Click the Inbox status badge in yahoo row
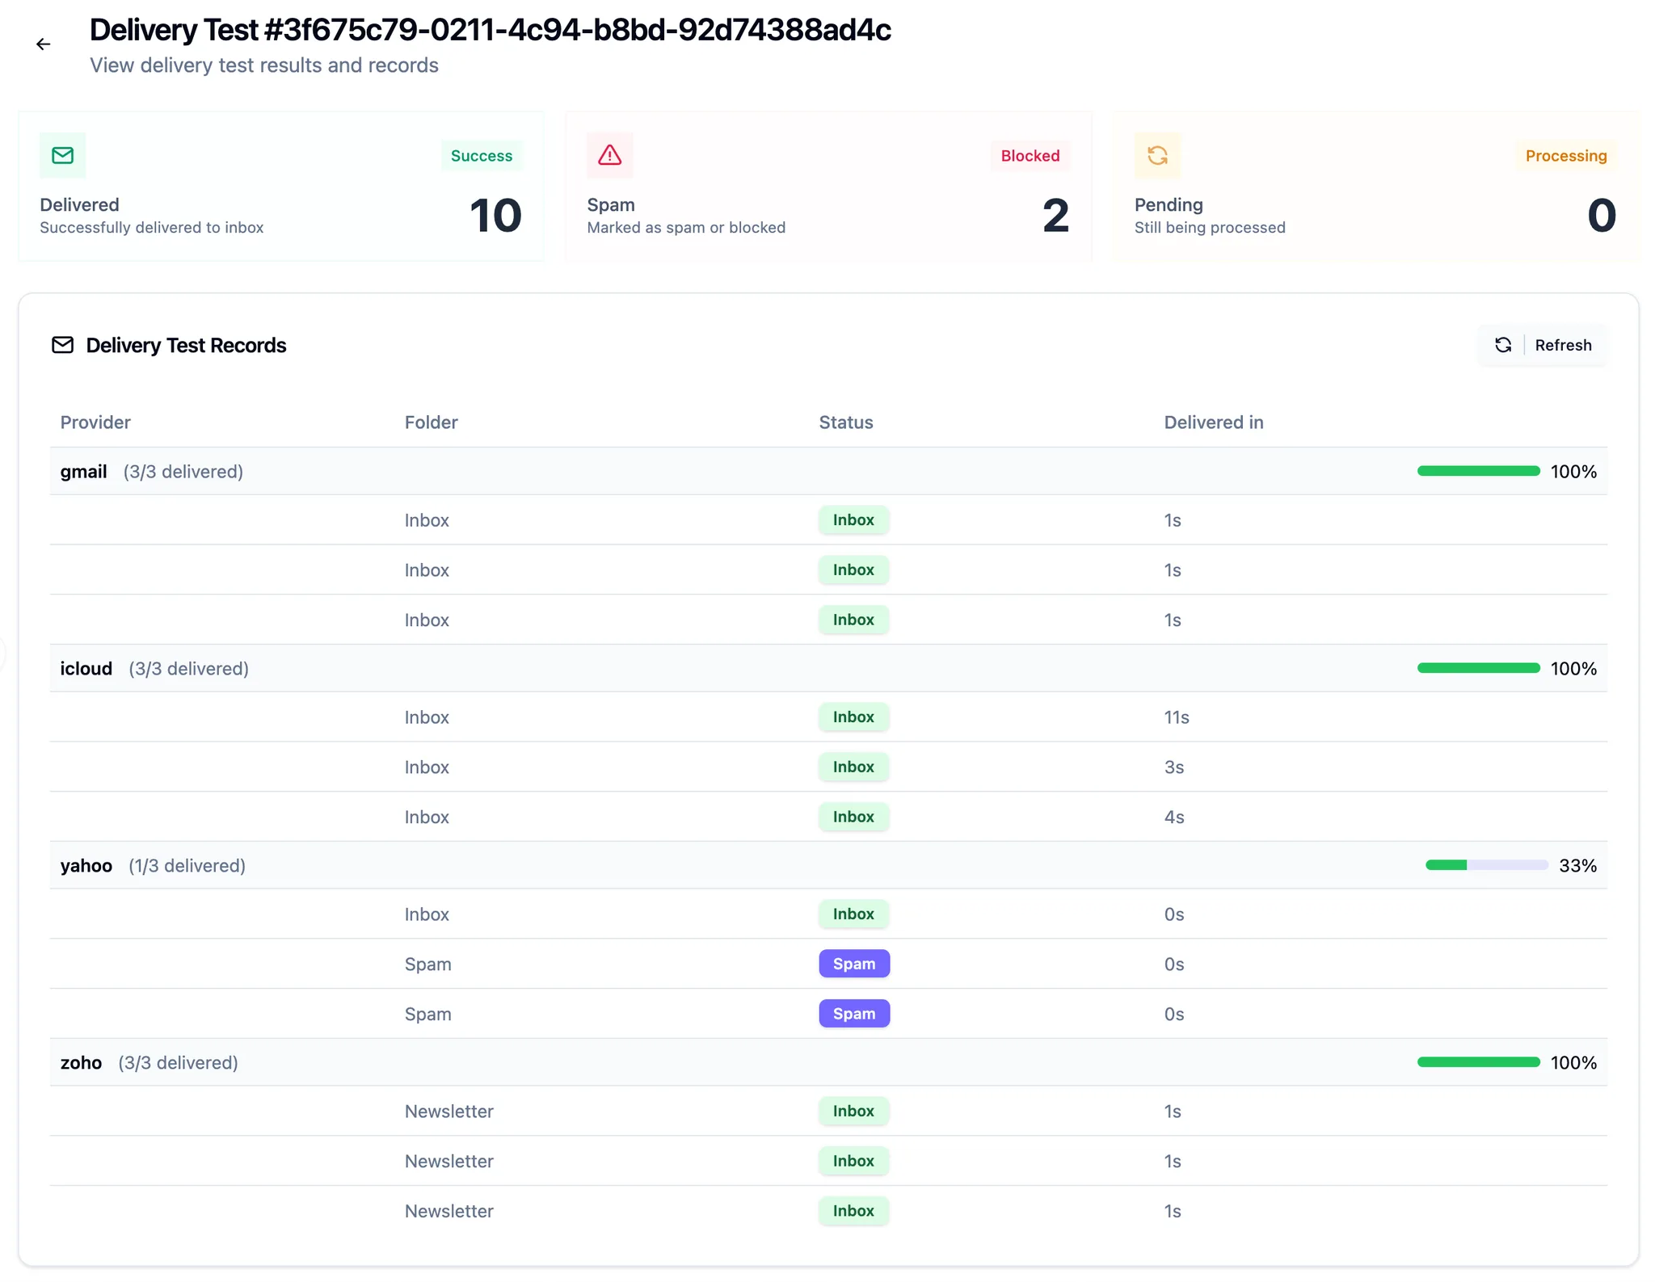The image size is (1655, 1282). [x=853, y=914]
